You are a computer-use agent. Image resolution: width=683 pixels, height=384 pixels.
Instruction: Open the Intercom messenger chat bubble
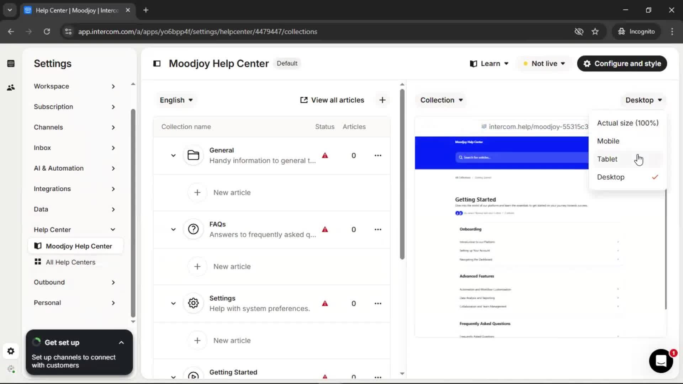[x=661, y=361]
